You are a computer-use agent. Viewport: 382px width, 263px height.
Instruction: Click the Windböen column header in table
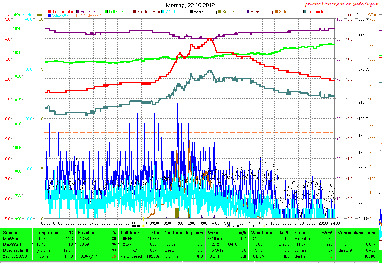(x=262, y=233)
